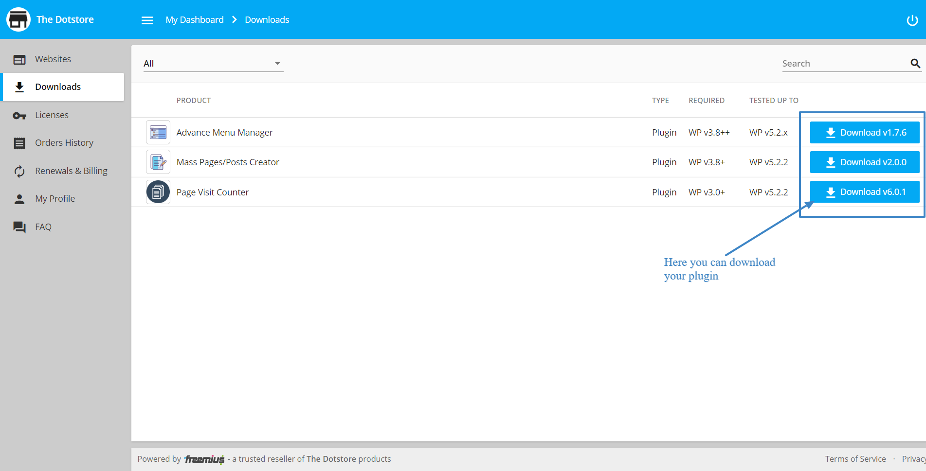Screen dimensions: 926x471
Task: Open My Profile page
Action: click(x=63, y=199)
